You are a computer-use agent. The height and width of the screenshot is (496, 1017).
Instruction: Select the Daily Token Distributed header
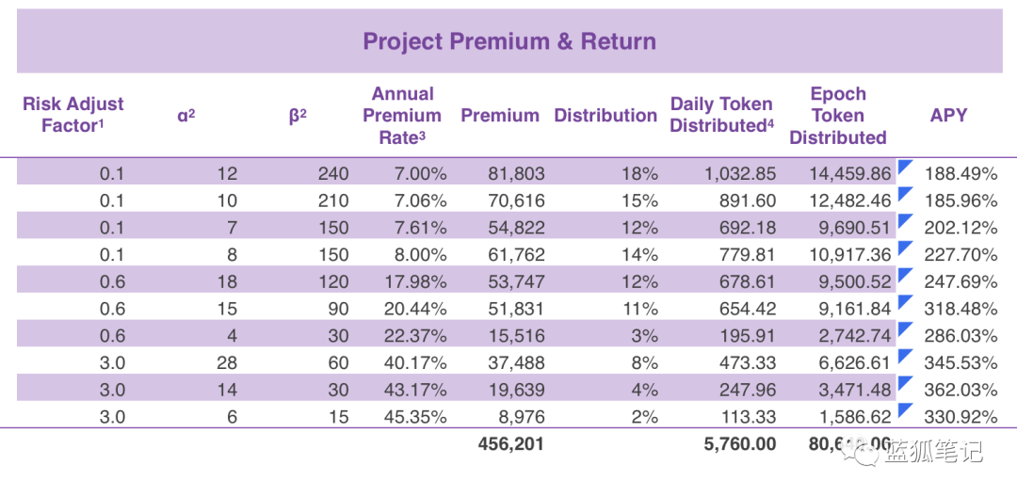pyautogui.click(x=721, y=115)
